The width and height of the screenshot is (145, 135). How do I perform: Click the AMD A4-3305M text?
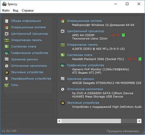click(x=83, y=35)
